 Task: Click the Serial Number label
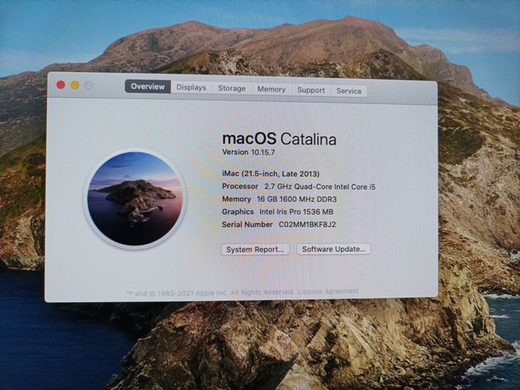coord(247,224)
